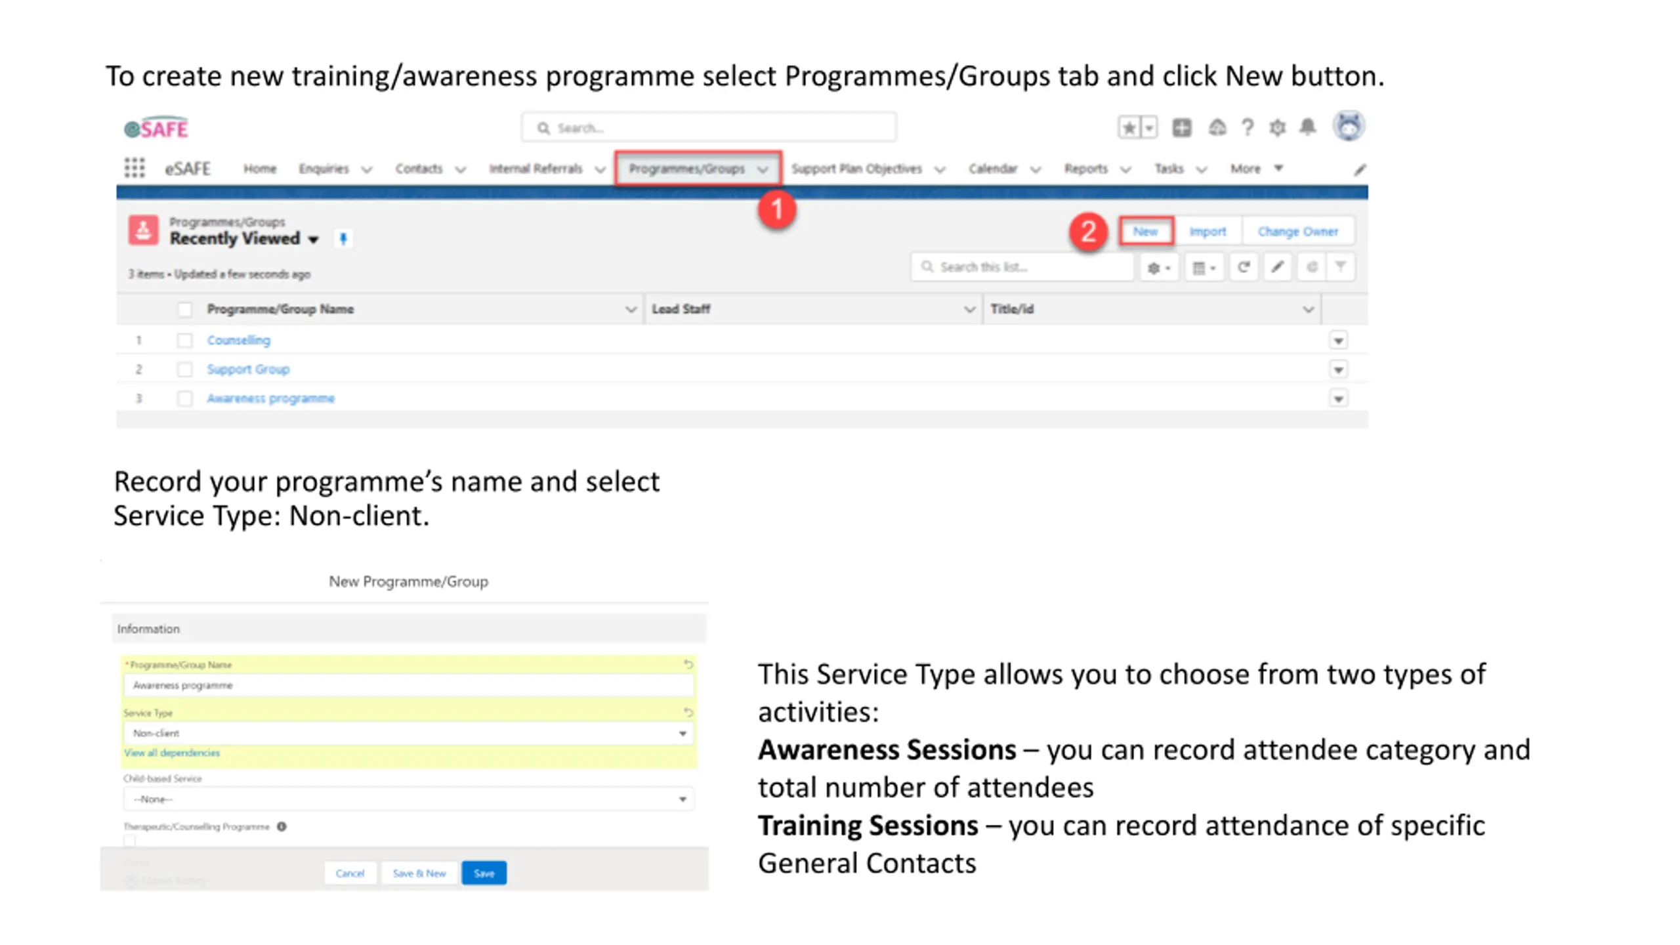Screen dimensions: 1680x945
Task: Click the inline edit pencil in list toolbar
Action: tap(1277, 267)
